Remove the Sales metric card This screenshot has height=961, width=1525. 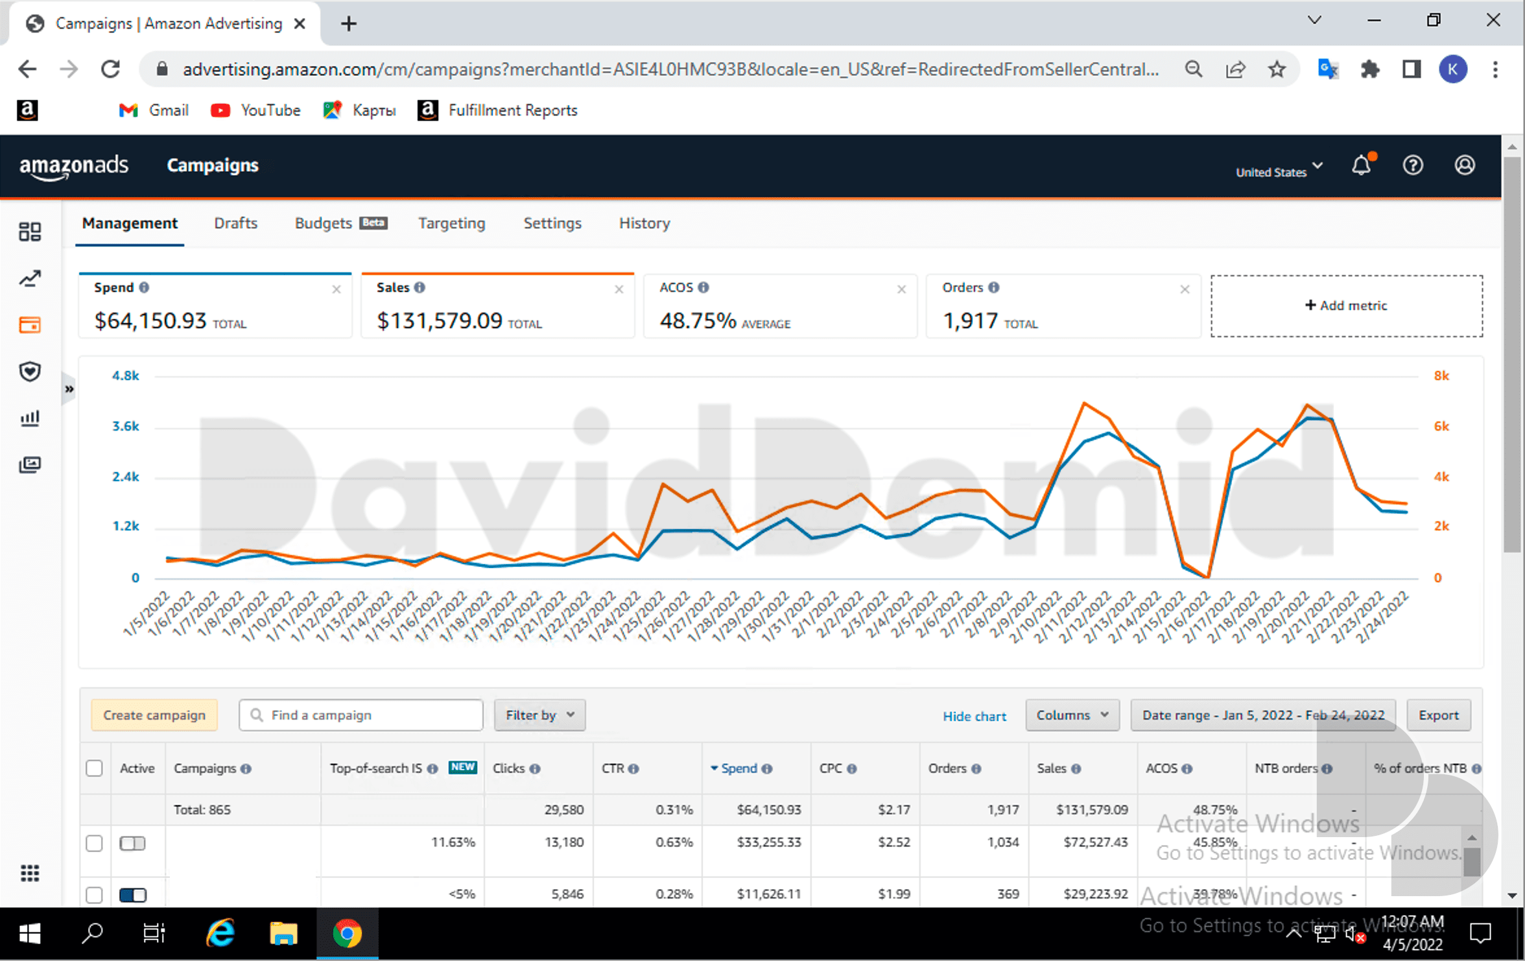pyautogui.click(x=619, y=289)
